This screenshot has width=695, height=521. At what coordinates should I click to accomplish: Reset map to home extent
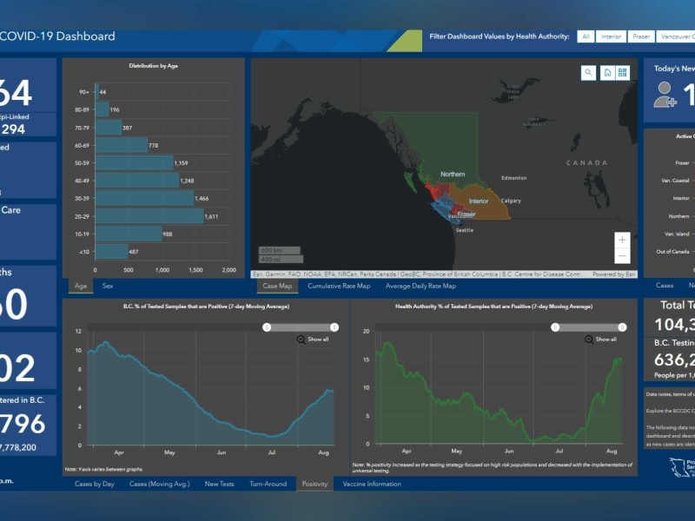pos(608,73)
